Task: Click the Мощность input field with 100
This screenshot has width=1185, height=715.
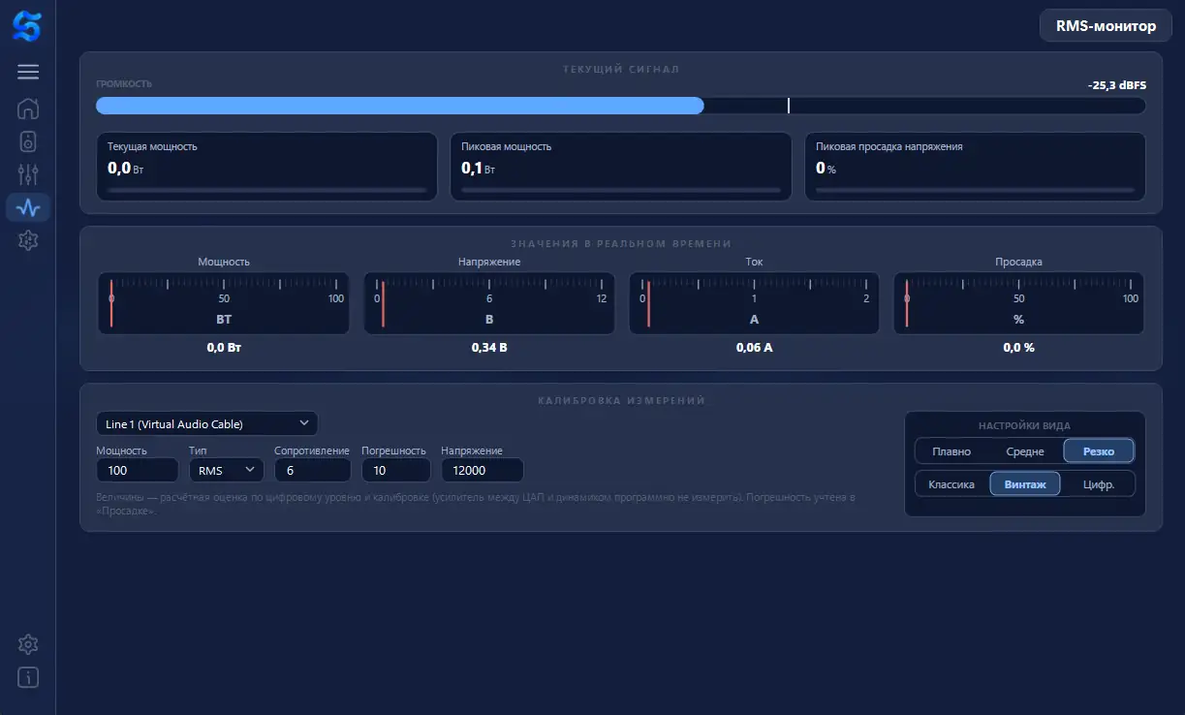Action: pyautogui.click(x=137, y=470)
